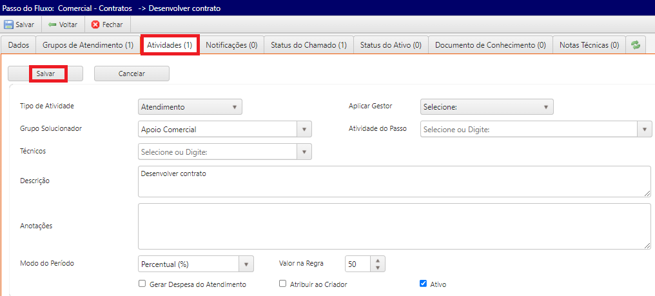Open the Atividade do Passo dropdown arrow
Screen dimensions: 655x296
(x=645, y=129)
